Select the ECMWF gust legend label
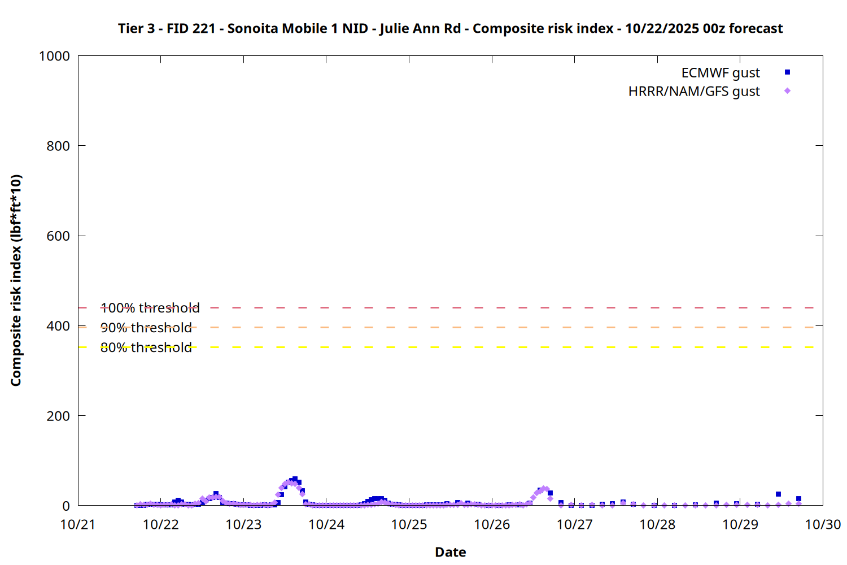Screen dimensions: 847x565 720,73
